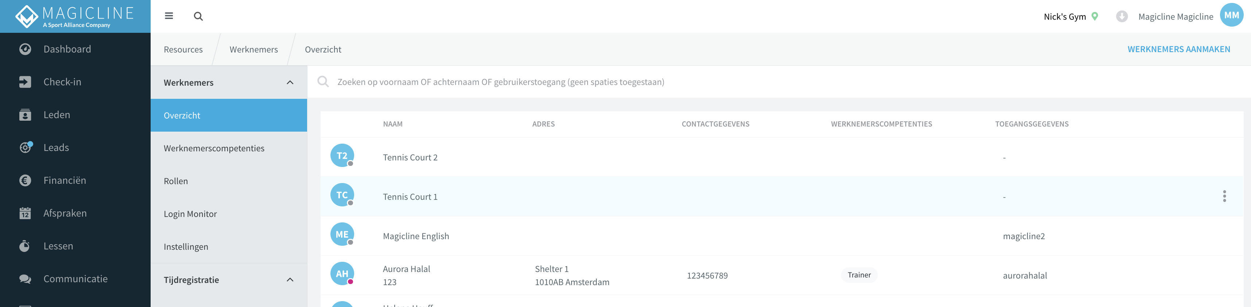Open Werknemerscompetenties submenu item
Viewport: 1251px width, 307px height.
229,148
